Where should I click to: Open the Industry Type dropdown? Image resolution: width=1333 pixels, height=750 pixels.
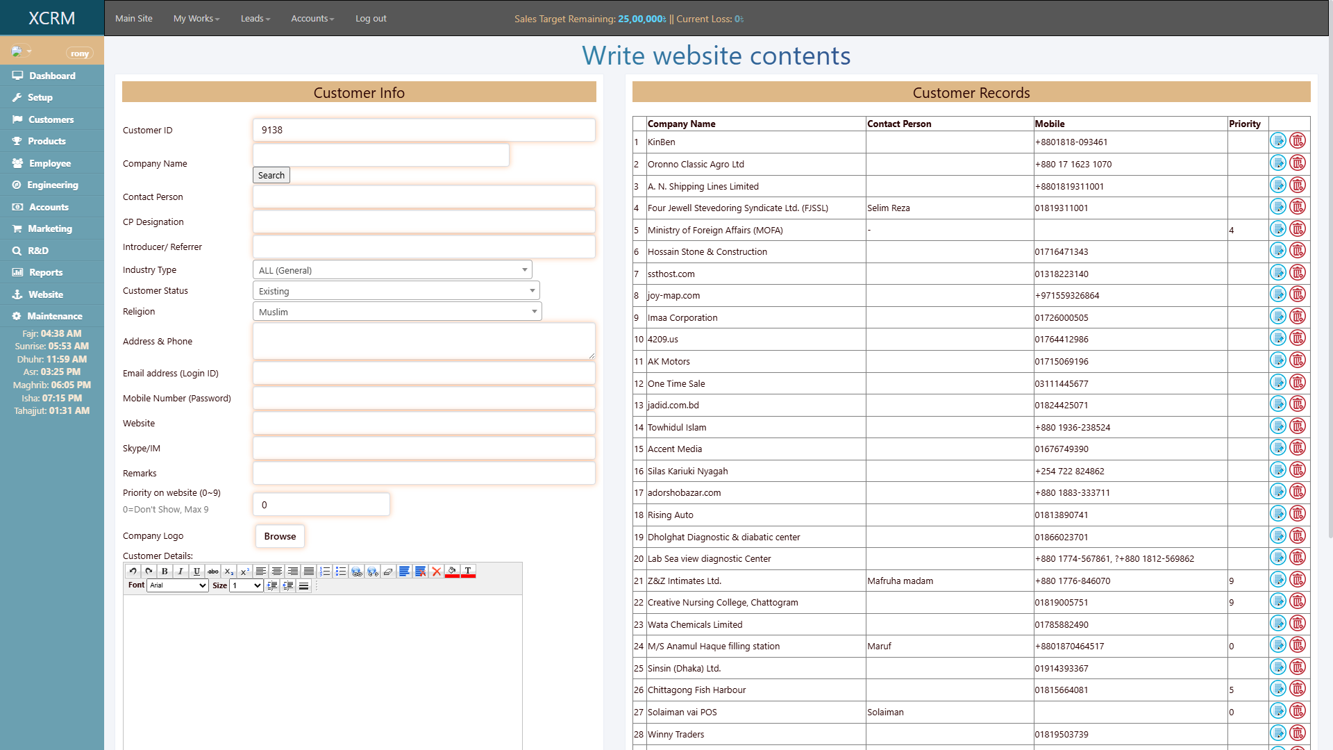click(x=392, y=269)
